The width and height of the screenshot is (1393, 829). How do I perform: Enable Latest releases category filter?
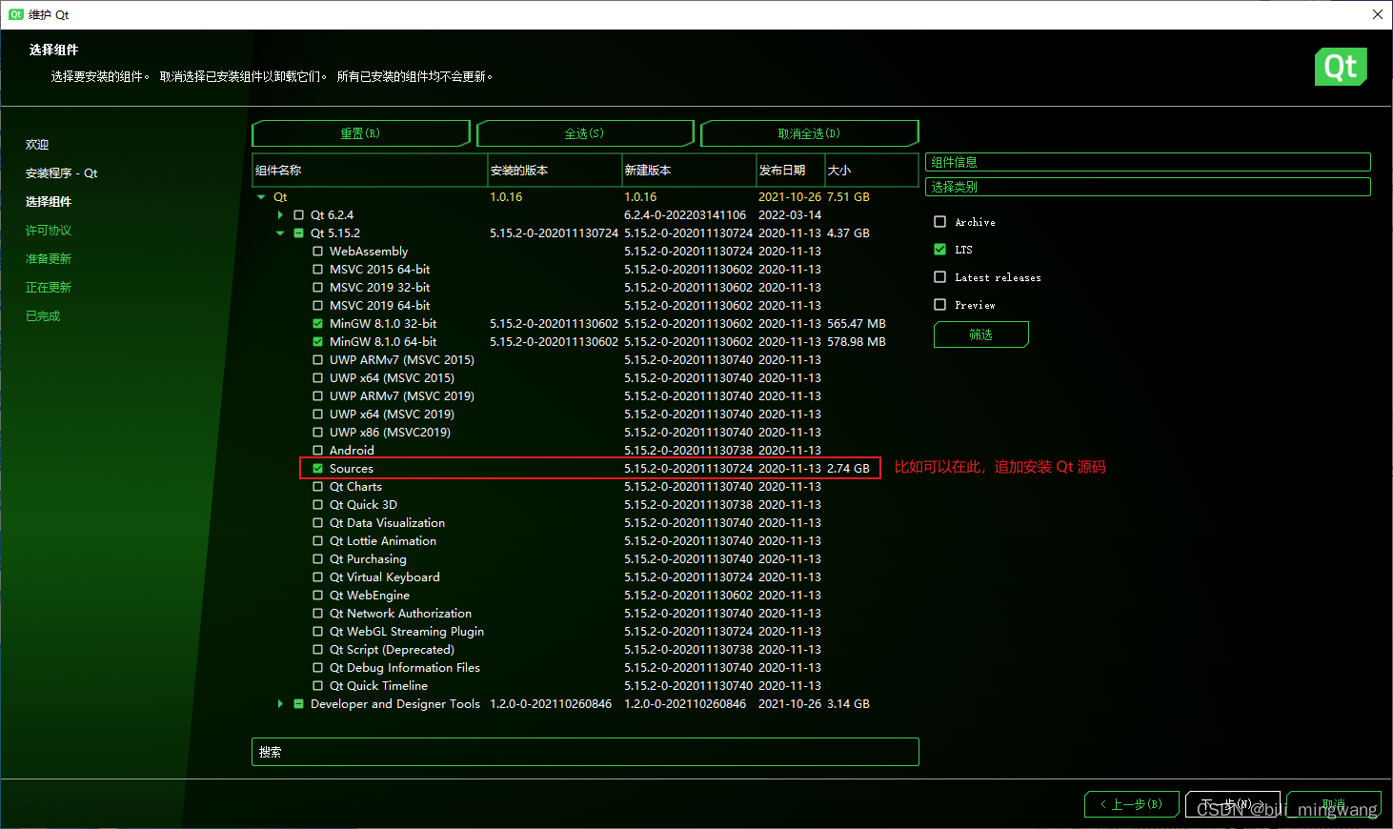(940, 277)
